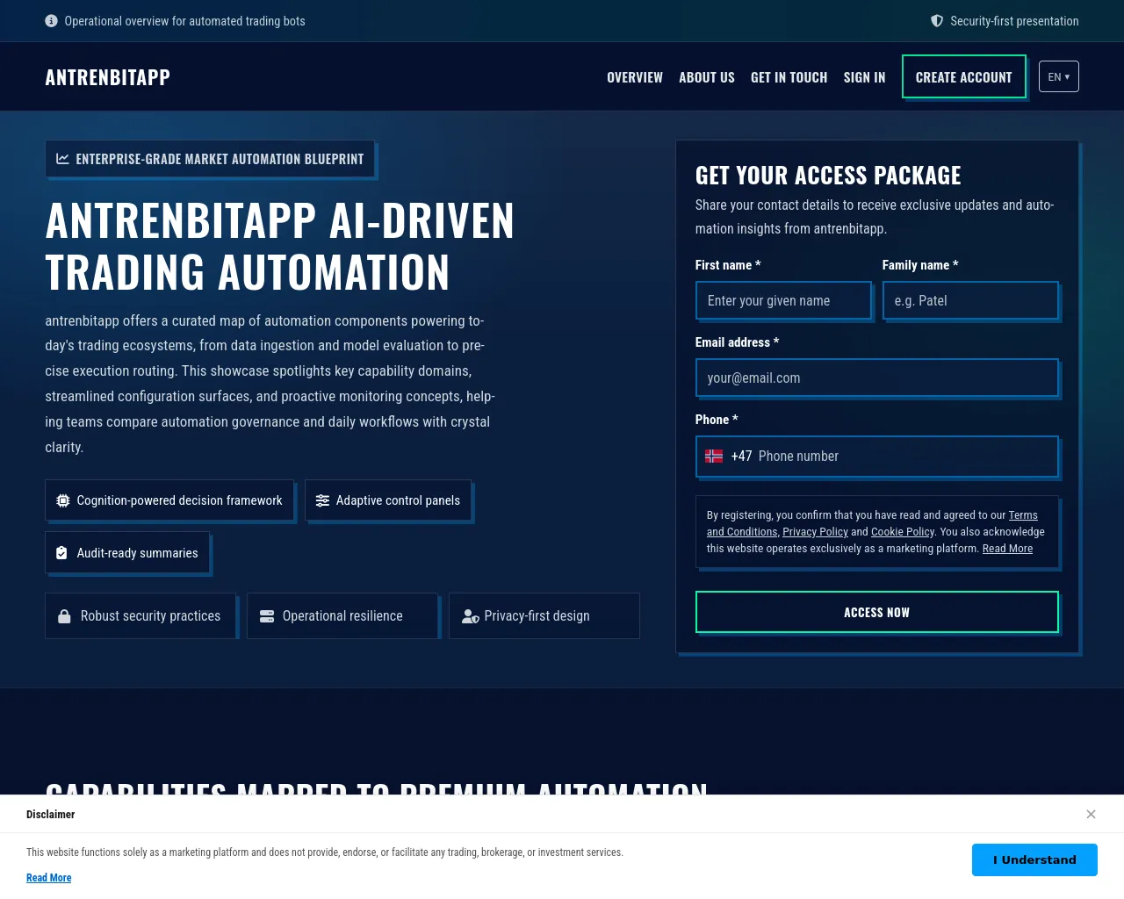Click the Audit-ready summaries chip
Screen dimensions: 1124x899
127,553
